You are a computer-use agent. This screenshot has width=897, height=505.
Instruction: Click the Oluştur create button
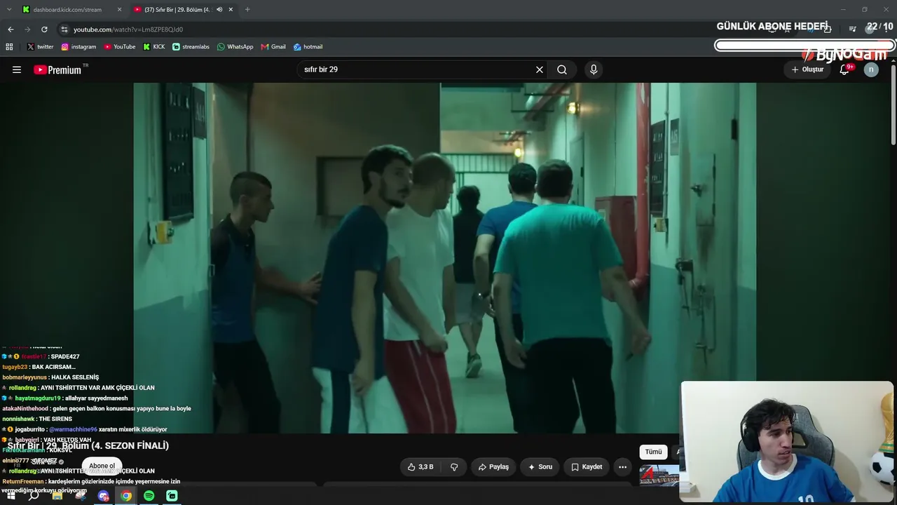click(x=807, y=69)
